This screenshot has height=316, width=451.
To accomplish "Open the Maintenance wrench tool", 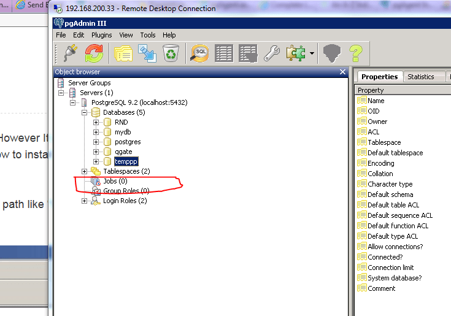I will tap(272, 53).
